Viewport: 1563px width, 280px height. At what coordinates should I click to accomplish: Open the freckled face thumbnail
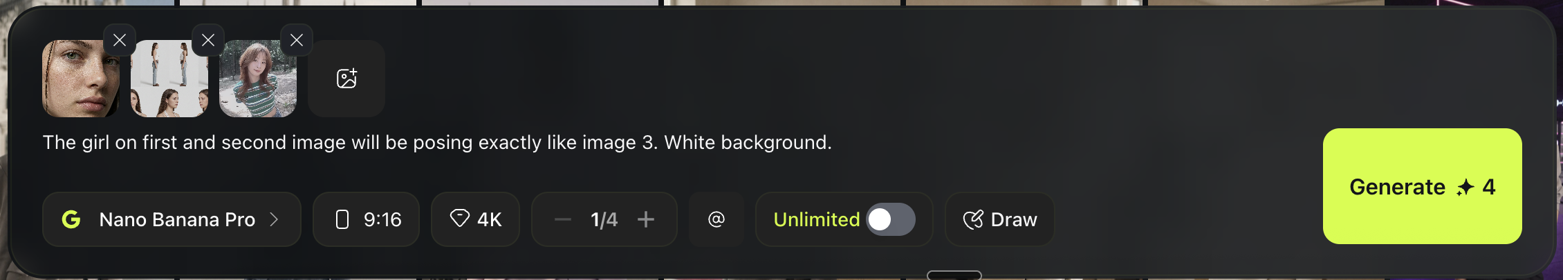81,79
